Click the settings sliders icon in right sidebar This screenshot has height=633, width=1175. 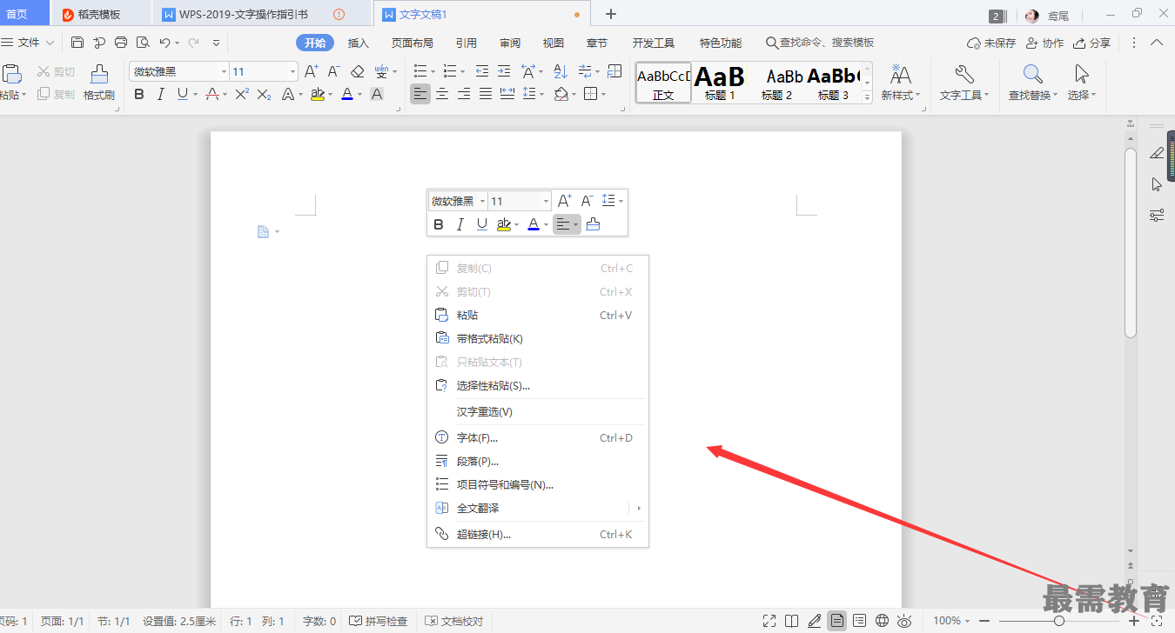(1157, 216)
